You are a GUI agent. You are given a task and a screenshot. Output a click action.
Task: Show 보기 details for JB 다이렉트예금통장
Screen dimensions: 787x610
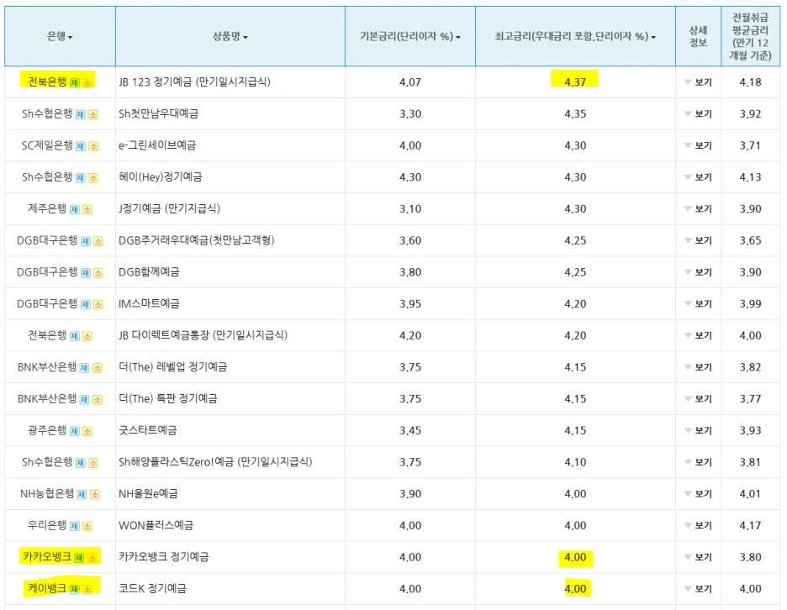pyautogui.click(x=699, y=335)
